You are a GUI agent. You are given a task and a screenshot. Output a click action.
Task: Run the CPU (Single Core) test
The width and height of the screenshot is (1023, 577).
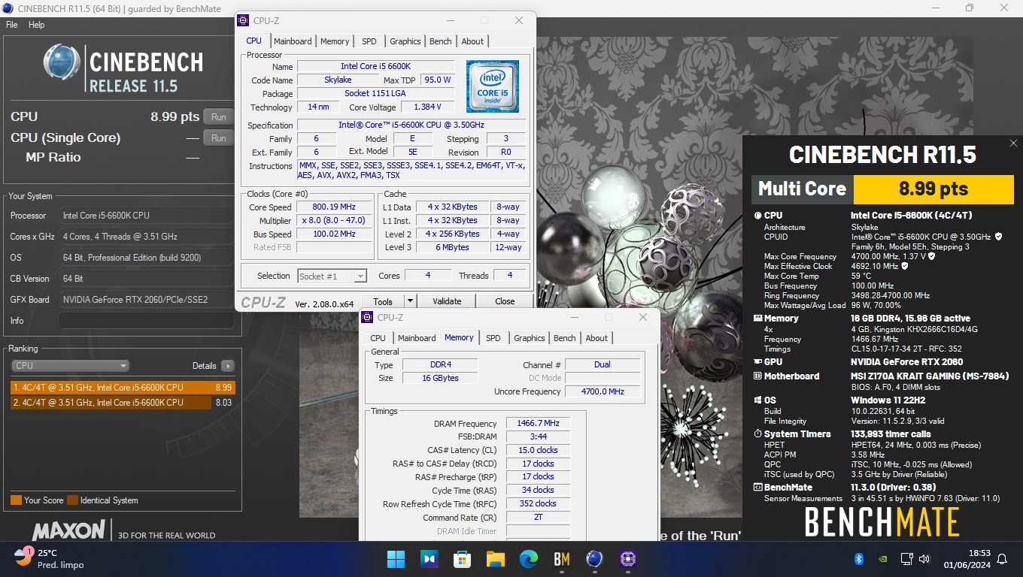(218, 137)
